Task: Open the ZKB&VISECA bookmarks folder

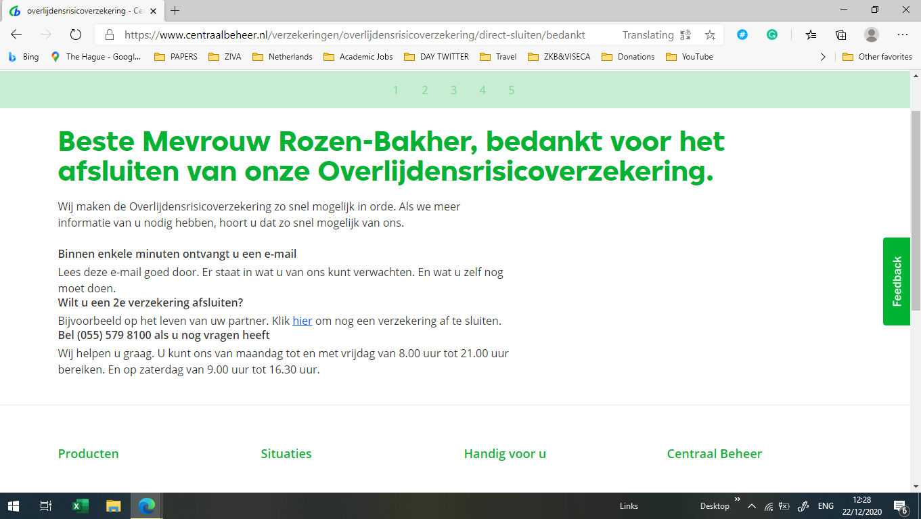Action: point(559,57)
